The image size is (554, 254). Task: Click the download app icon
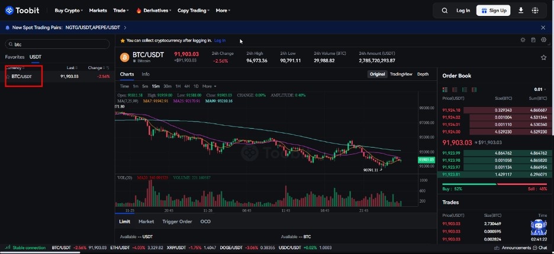[521, 10]
